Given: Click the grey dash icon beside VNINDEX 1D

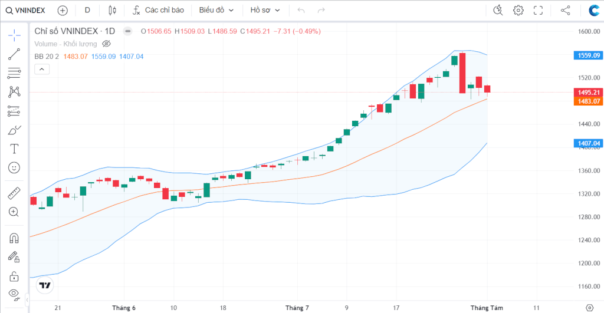Looking at the screenshot, I should 127,31.
